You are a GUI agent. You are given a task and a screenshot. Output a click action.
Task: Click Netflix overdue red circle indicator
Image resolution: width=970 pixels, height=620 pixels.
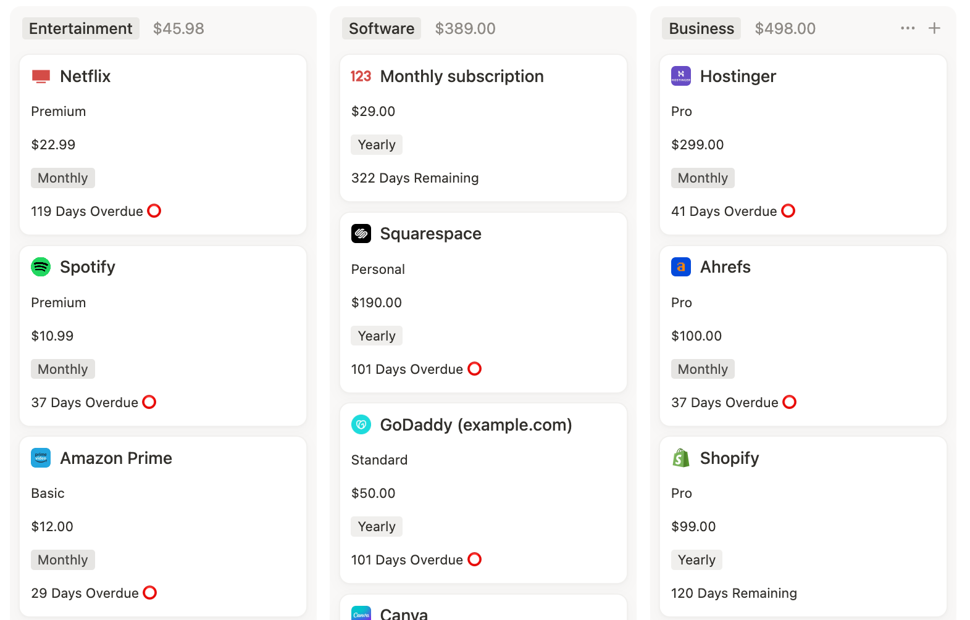click(154, 211)
